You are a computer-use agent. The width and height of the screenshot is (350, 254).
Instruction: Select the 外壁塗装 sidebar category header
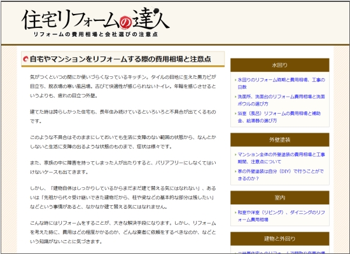[x=280, y=140]
